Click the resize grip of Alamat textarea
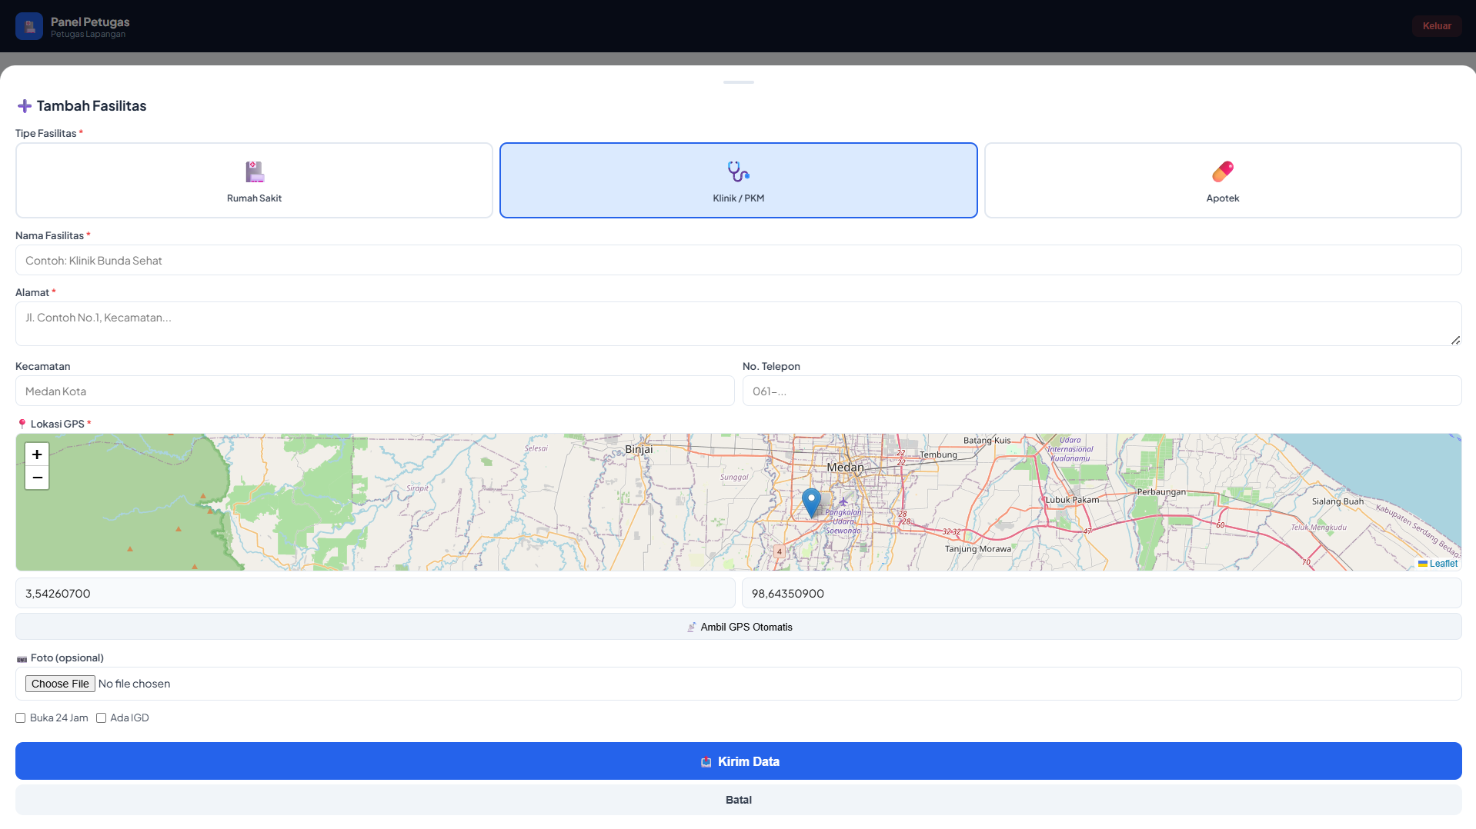The height and width of the screenshot is (829, 1476). point(1455,340)
